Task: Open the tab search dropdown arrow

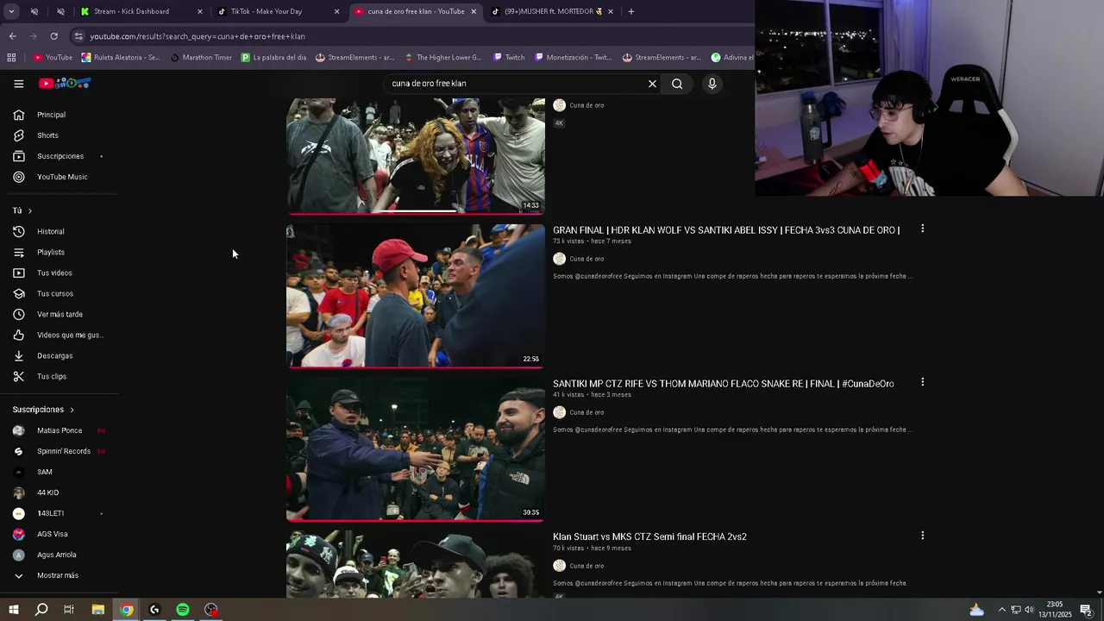Action: point(11,11)
